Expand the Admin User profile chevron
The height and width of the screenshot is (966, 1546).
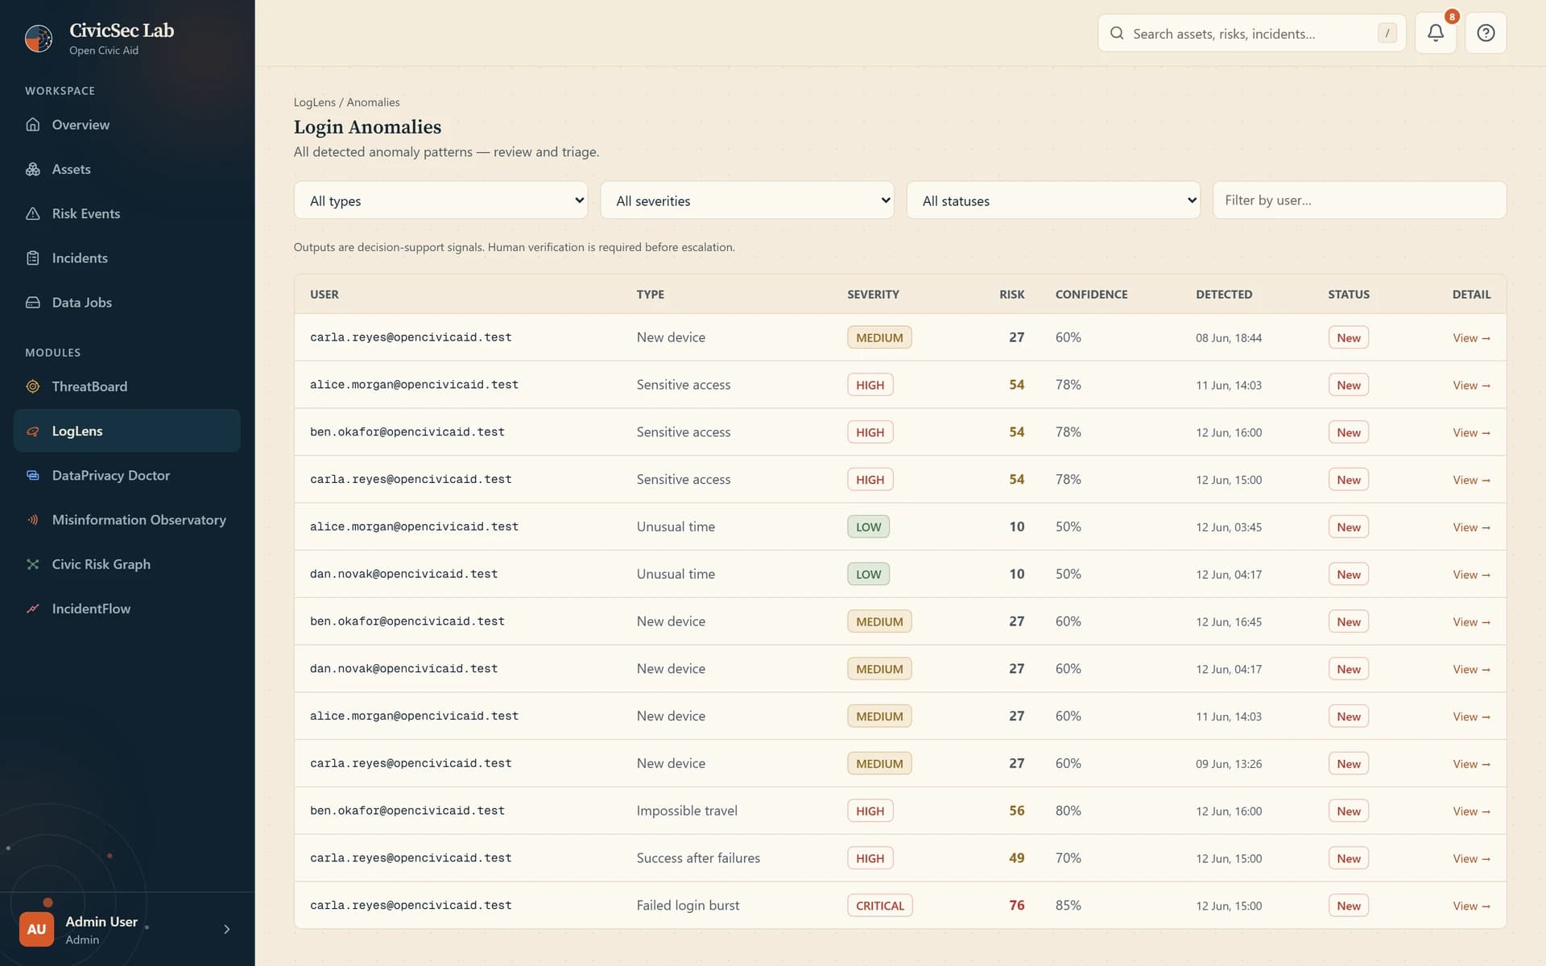click(x=227, y=929)
